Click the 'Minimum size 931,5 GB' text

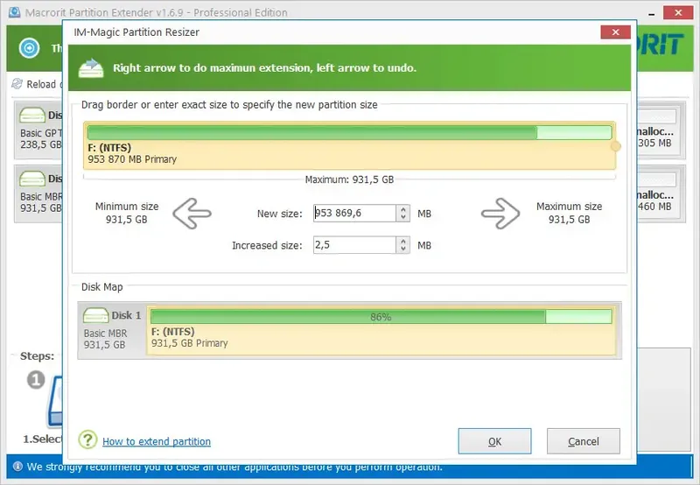[x=127, y=213]
